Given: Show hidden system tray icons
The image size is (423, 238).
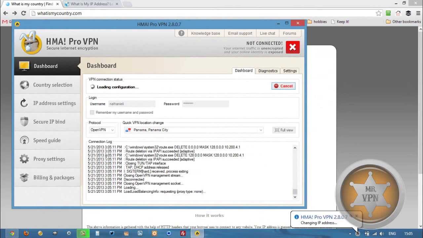Looking at the screenshot, I should click(350, 233).
